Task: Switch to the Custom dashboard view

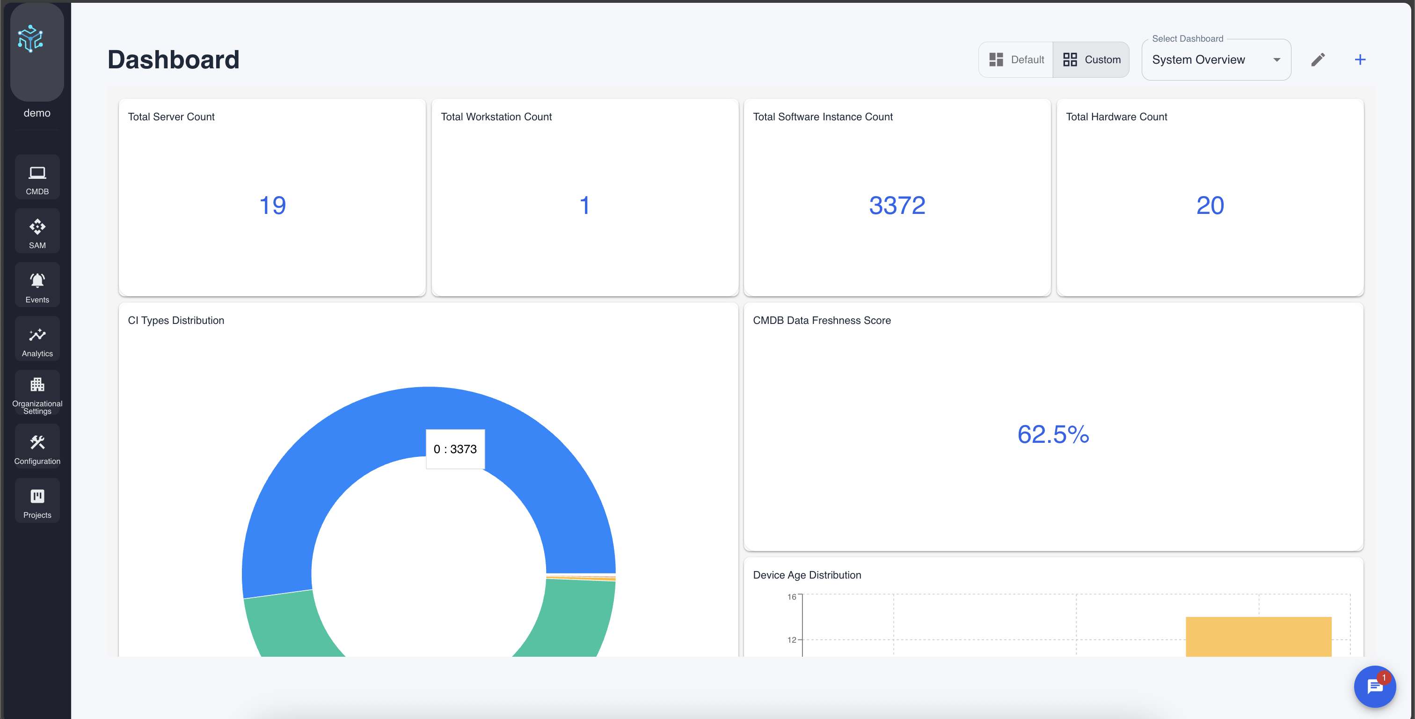Action: coord(1092,59)
